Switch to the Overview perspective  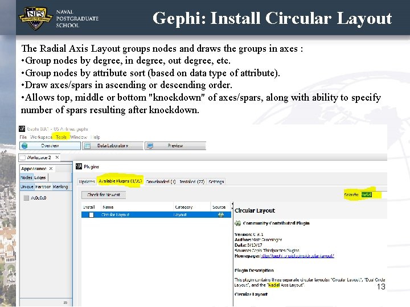50,146
